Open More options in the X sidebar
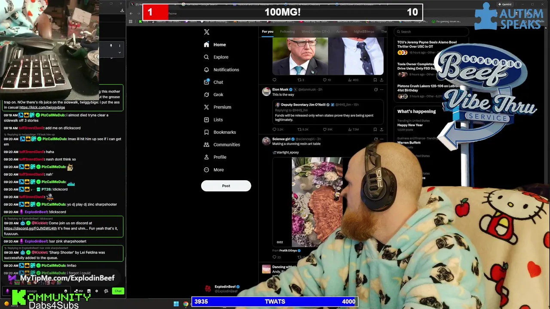 (214, 170)
